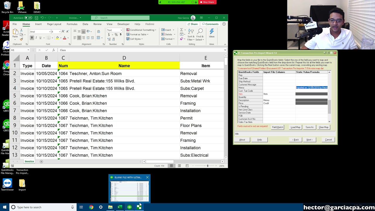Expand the formula bar

pos(225,50)
